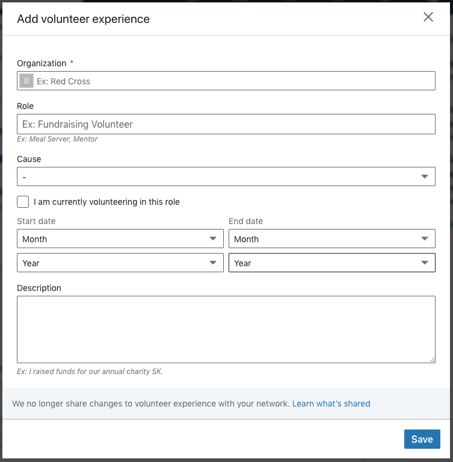Screen dimensions: 453x462
Task: Open the End date Year dropdown
Action: pos(331,263)
